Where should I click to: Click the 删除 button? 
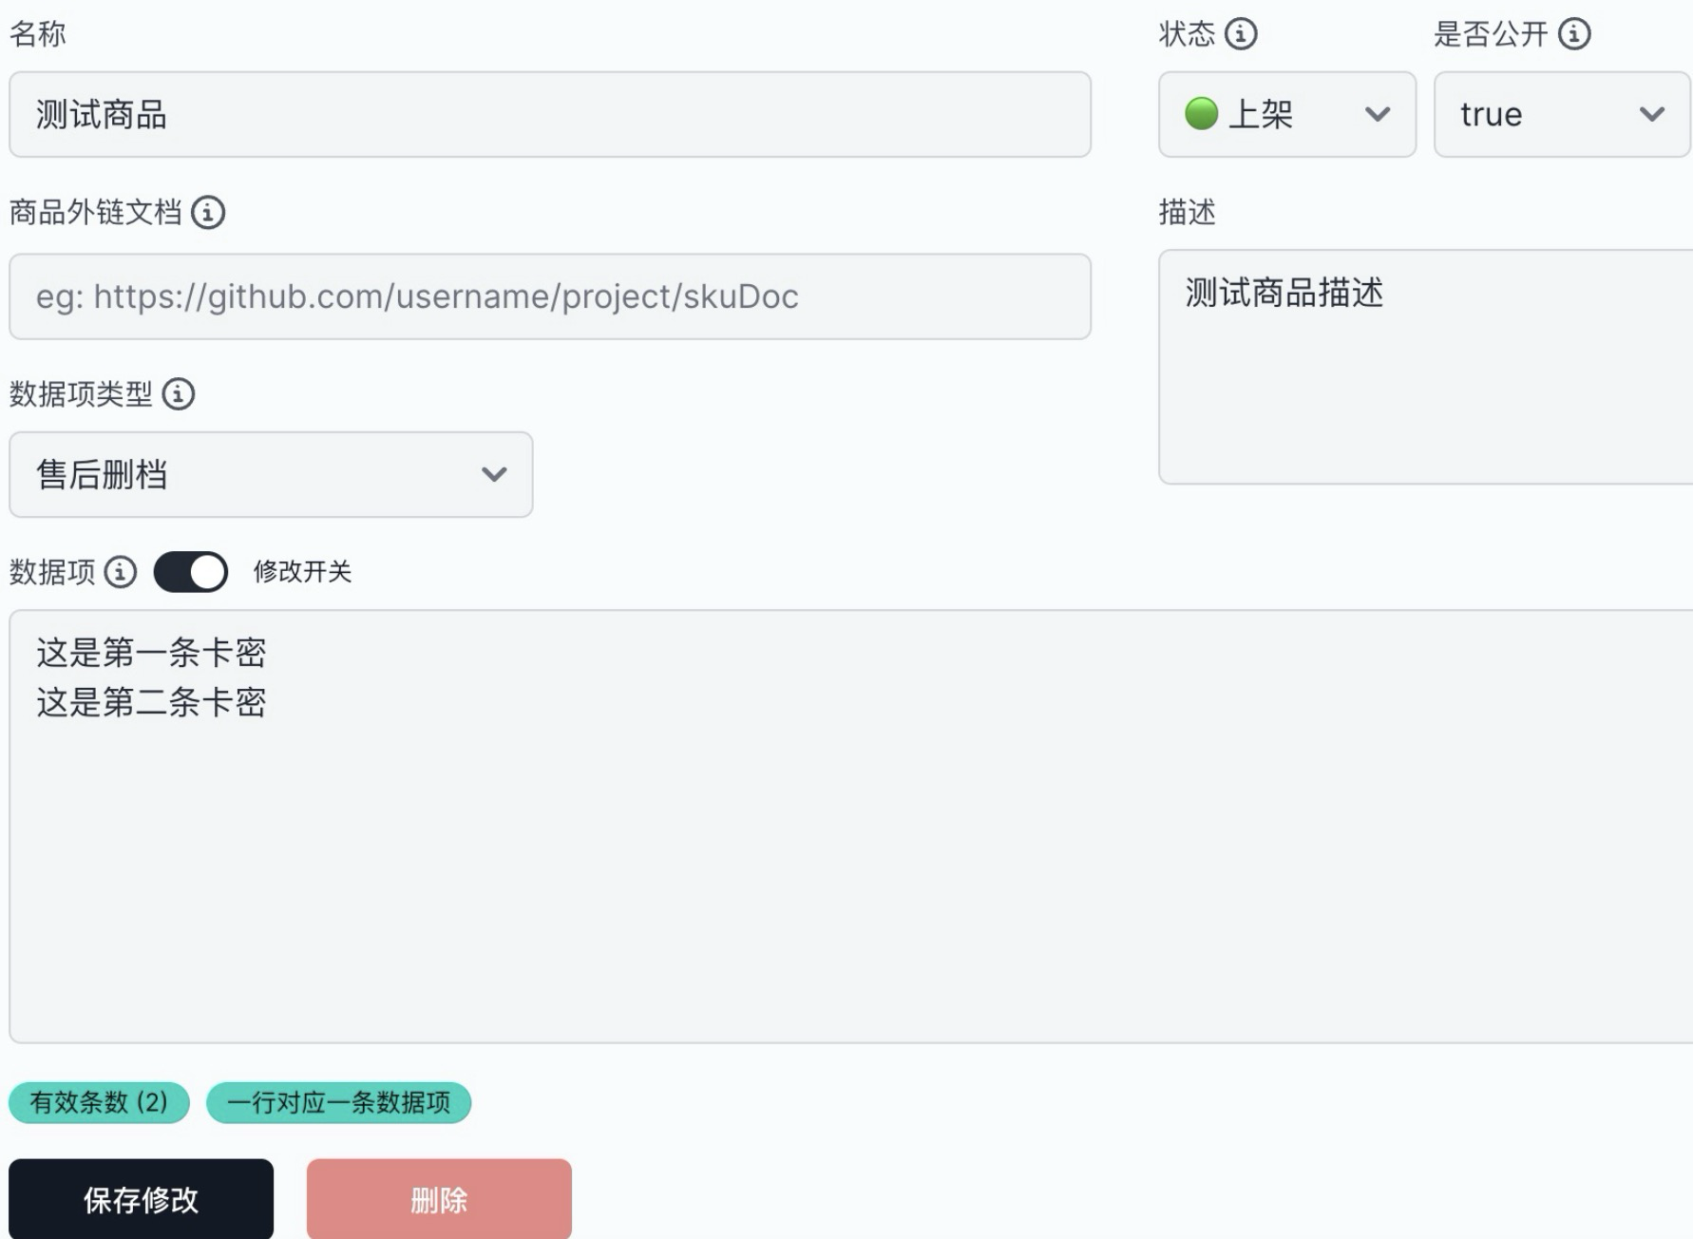439,1199
